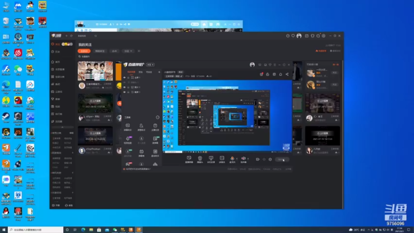This screenshot has height=233, width=414.
Task: Click the search magnifier in Douyu title bar
Action: click(96, 36)
